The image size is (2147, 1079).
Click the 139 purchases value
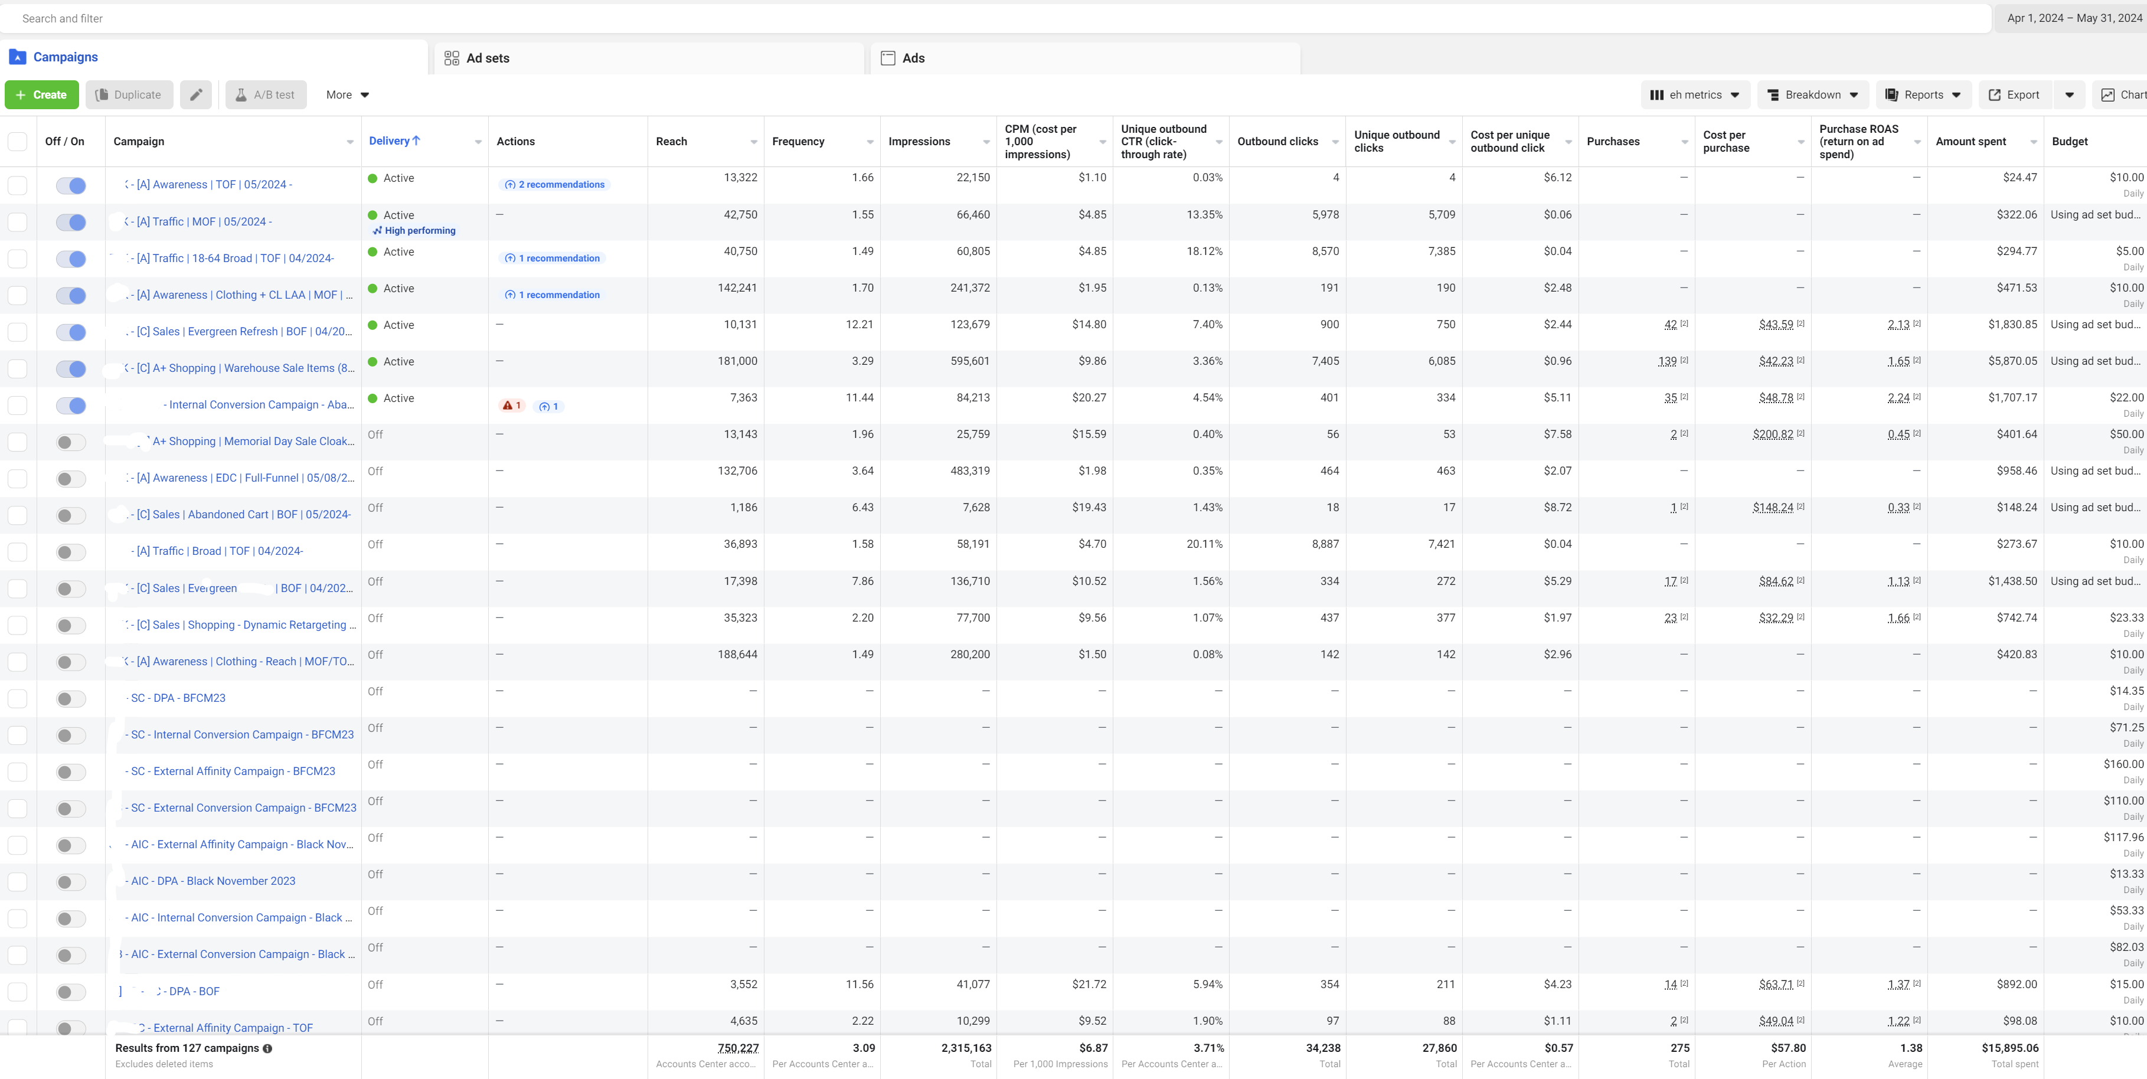[1667, 362]
